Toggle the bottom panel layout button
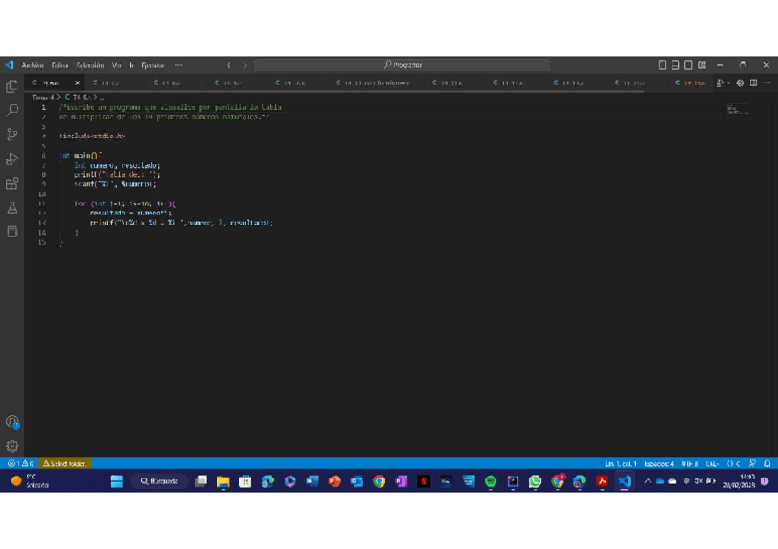 pos(675,65)
